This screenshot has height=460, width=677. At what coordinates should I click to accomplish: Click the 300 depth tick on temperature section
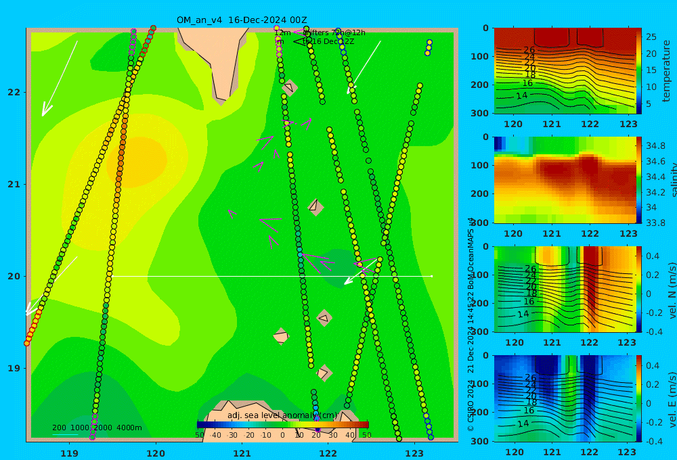point(479,113)
